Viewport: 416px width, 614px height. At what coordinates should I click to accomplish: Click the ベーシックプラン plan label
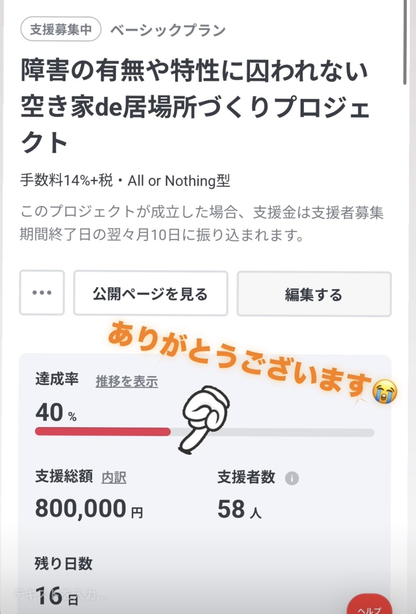168,30
